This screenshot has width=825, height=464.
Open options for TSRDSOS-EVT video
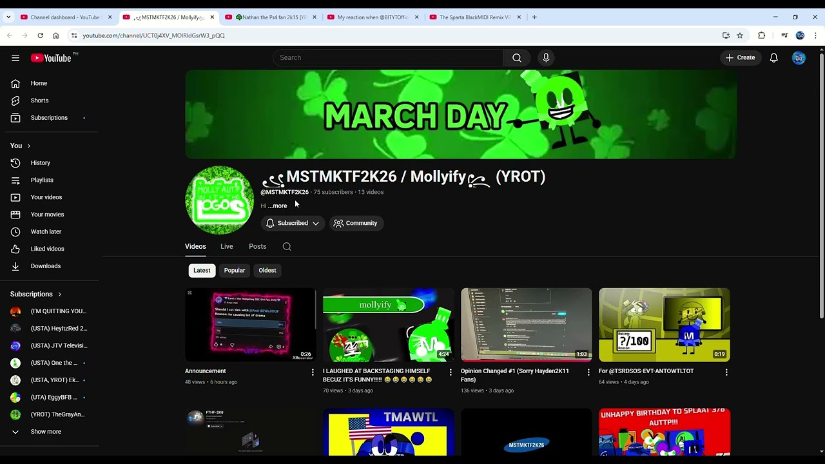[726, 372]
